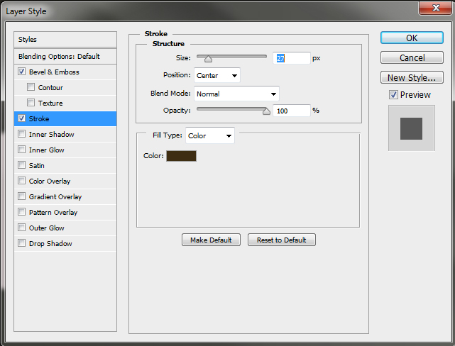Viewport: 455px width, 346px height.
Task: Open the Gradient Overlay settings
Action: [x=55, y=197]
